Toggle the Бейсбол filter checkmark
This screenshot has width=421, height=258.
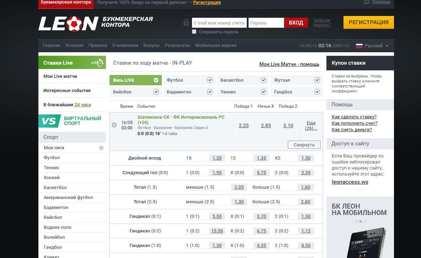click(x=156, y=92)
